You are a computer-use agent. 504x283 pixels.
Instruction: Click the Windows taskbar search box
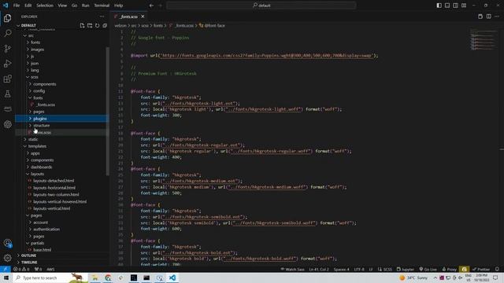pyautogui.click(x=50, y=277)
